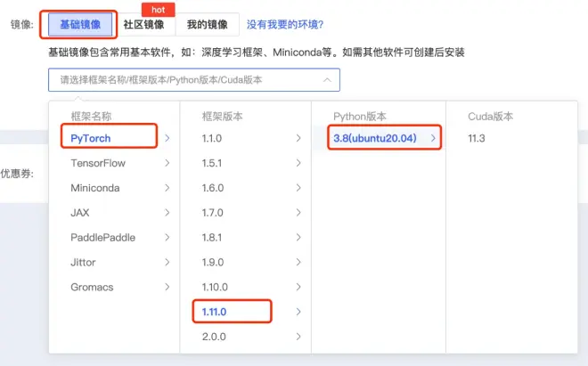
Task: Choose TensorFlow in the framework list
Action: point(98,163)
